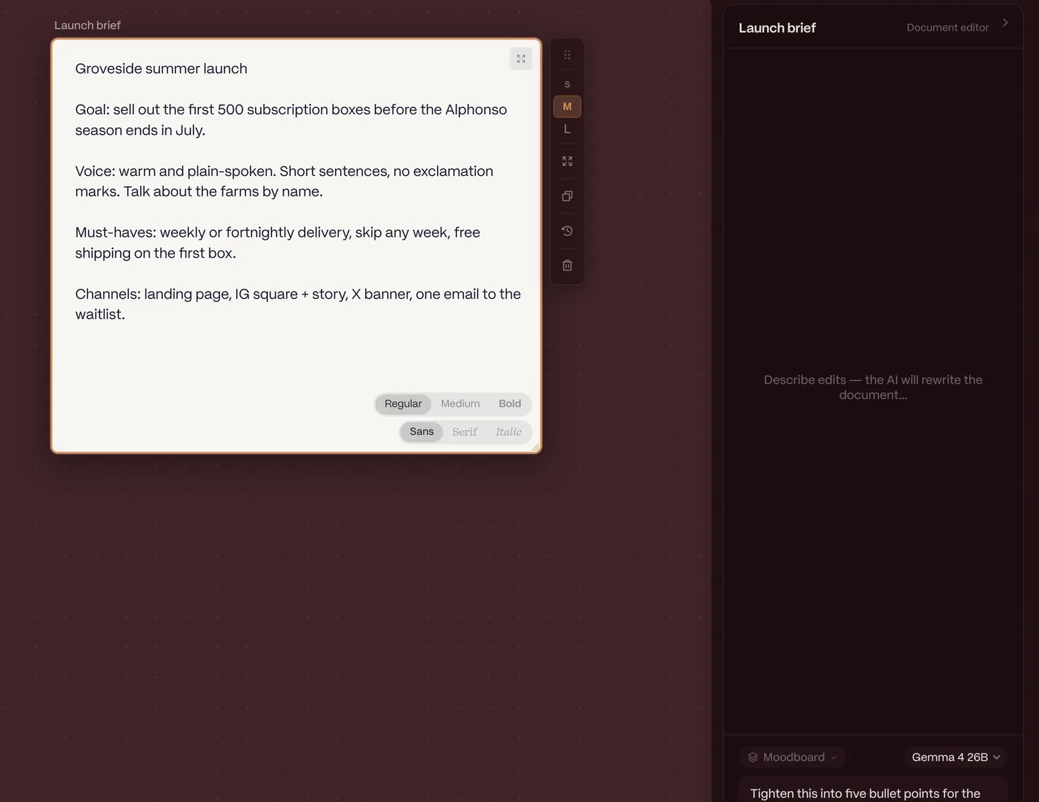Set card size to S

pyautogui.click(x=567, y=84)
